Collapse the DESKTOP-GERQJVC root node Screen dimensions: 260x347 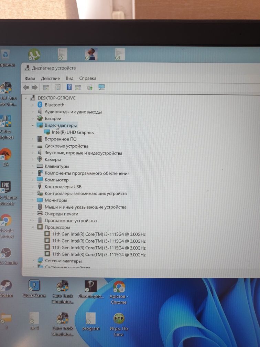tap(26, 98)
